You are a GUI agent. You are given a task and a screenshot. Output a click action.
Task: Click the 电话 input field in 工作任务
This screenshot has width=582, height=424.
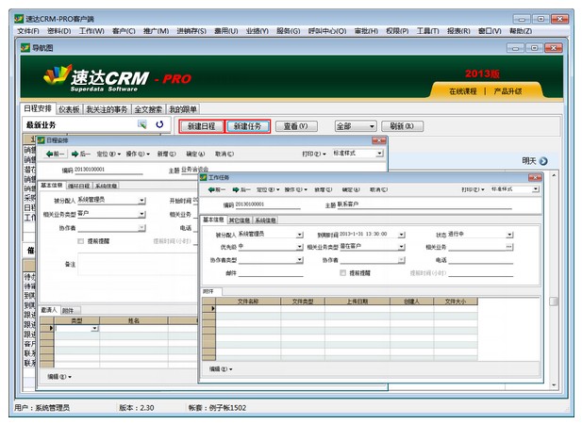pos(480,260)
